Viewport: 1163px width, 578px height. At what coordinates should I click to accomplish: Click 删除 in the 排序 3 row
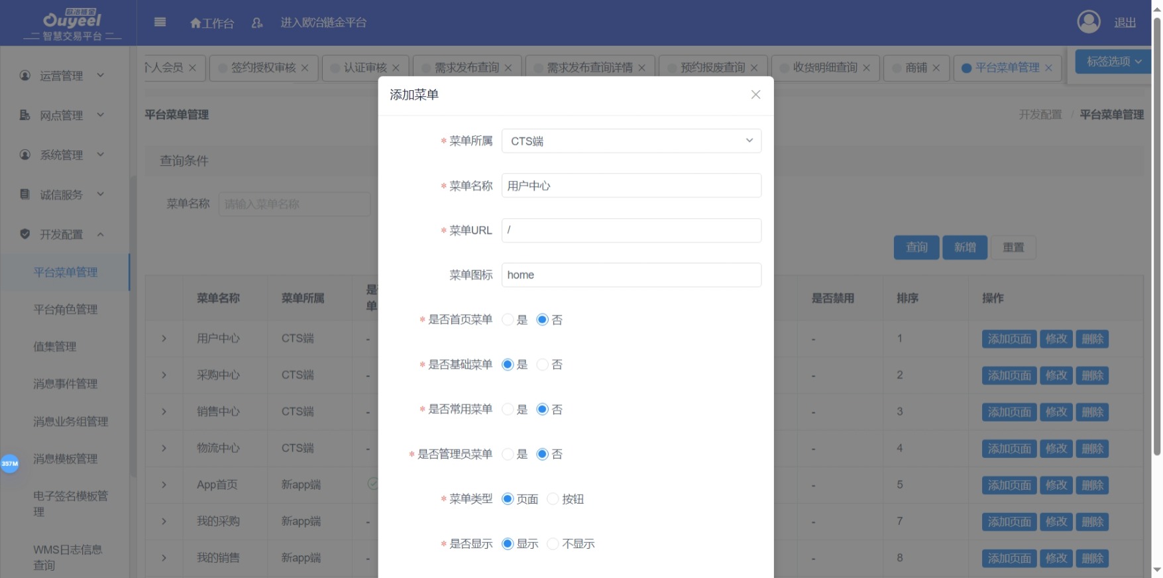1092,412
